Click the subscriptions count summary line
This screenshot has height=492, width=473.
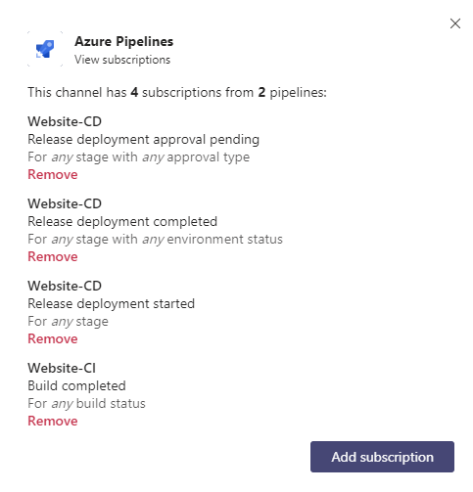click(x=177, y=93)
